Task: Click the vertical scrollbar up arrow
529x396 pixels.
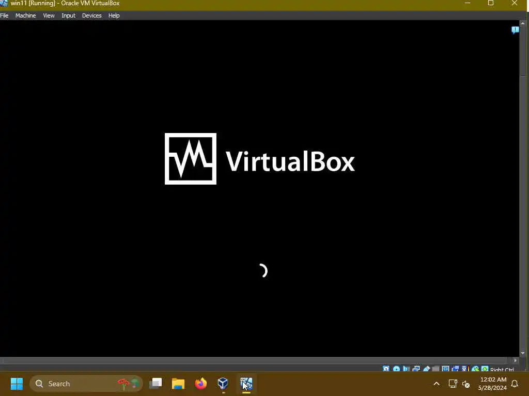Action: (523, 23)
